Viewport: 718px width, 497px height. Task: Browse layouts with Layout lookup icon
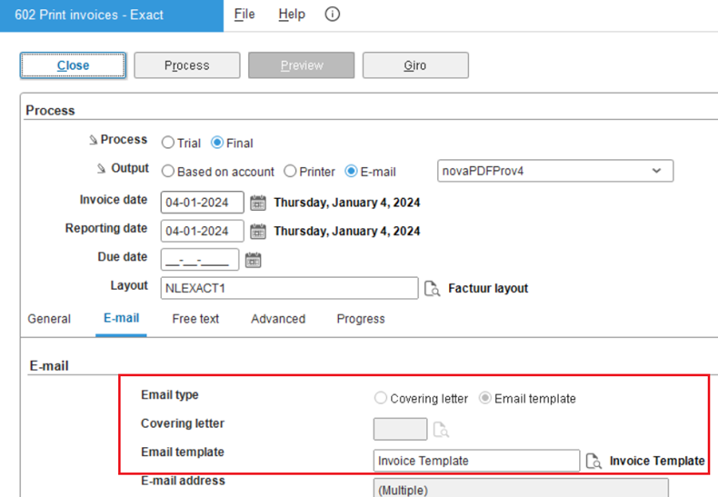(434, 289)
